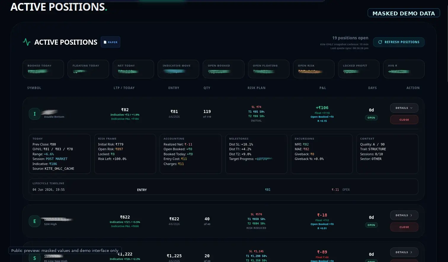Click the QTY column header
Image resolution: width=448 pixels, height=262 pixels.
(207, 88)
